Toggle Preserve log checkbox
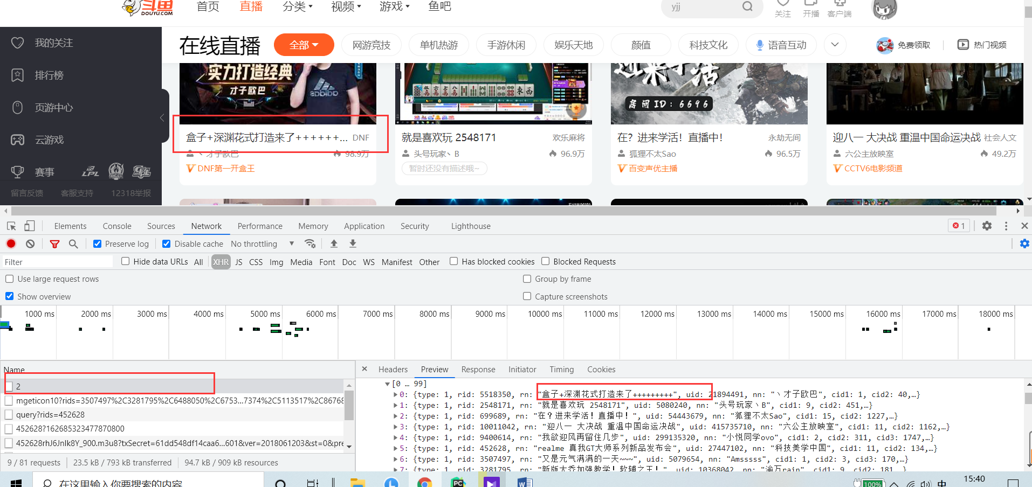Screen dimensions: 1032x487 tap(97, 244)
